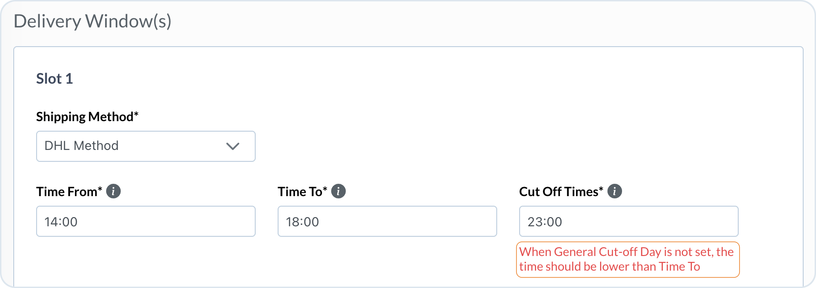
Task: Click the 23:00 cut-off value
Action: click(545, 222)
